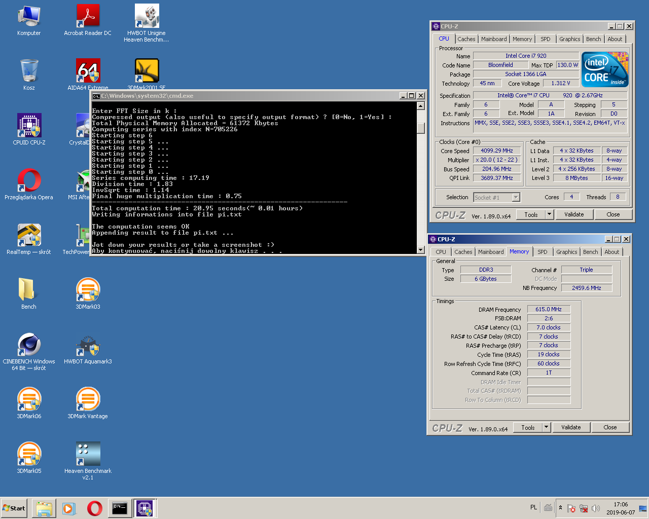Click Core Speed value 4099.29 MHz
The width and height of the screenshot is (649, 519).
tap(496, 151)
